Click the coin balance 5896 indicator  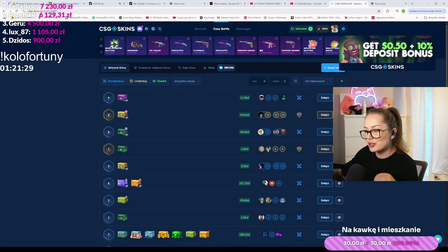[x=323, y=29]
